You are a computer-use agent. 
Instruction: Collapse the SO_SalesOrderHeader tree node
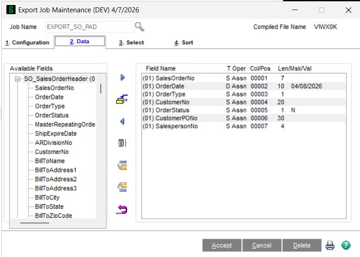click(x=17, y=79)
